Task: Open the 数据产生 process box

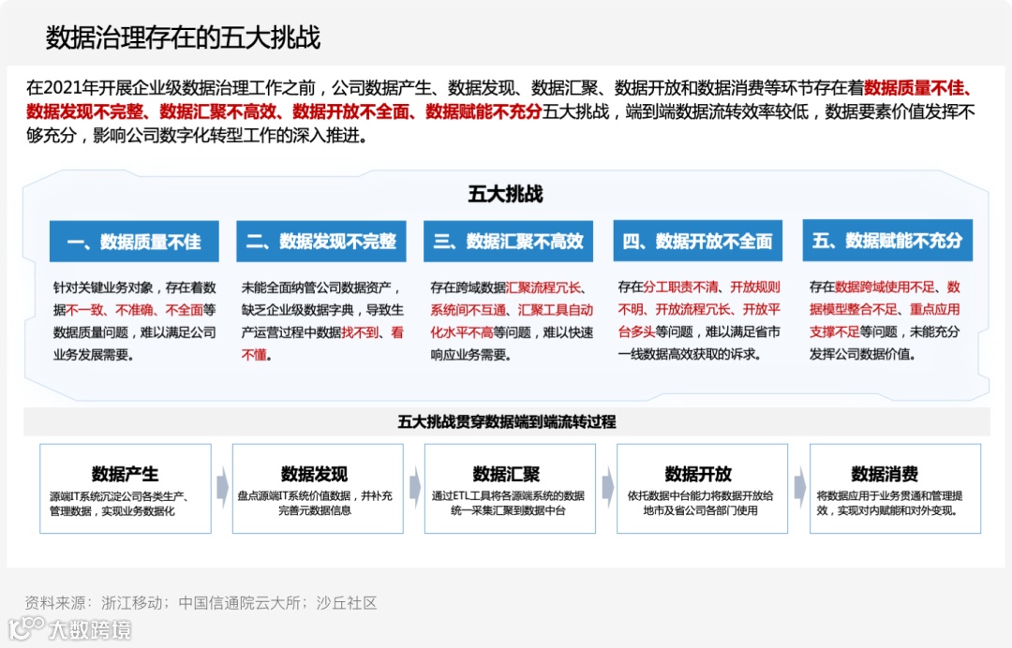Action: (126, 489)
